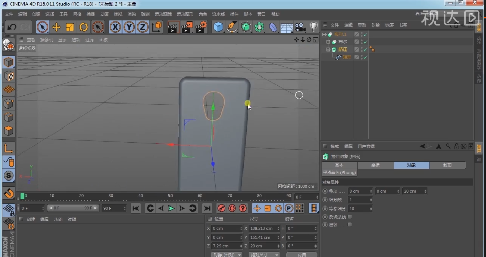Open viewport 摄像机 menu
The height and width of the screenshot is (257, 486).
(x=46, y=40)
